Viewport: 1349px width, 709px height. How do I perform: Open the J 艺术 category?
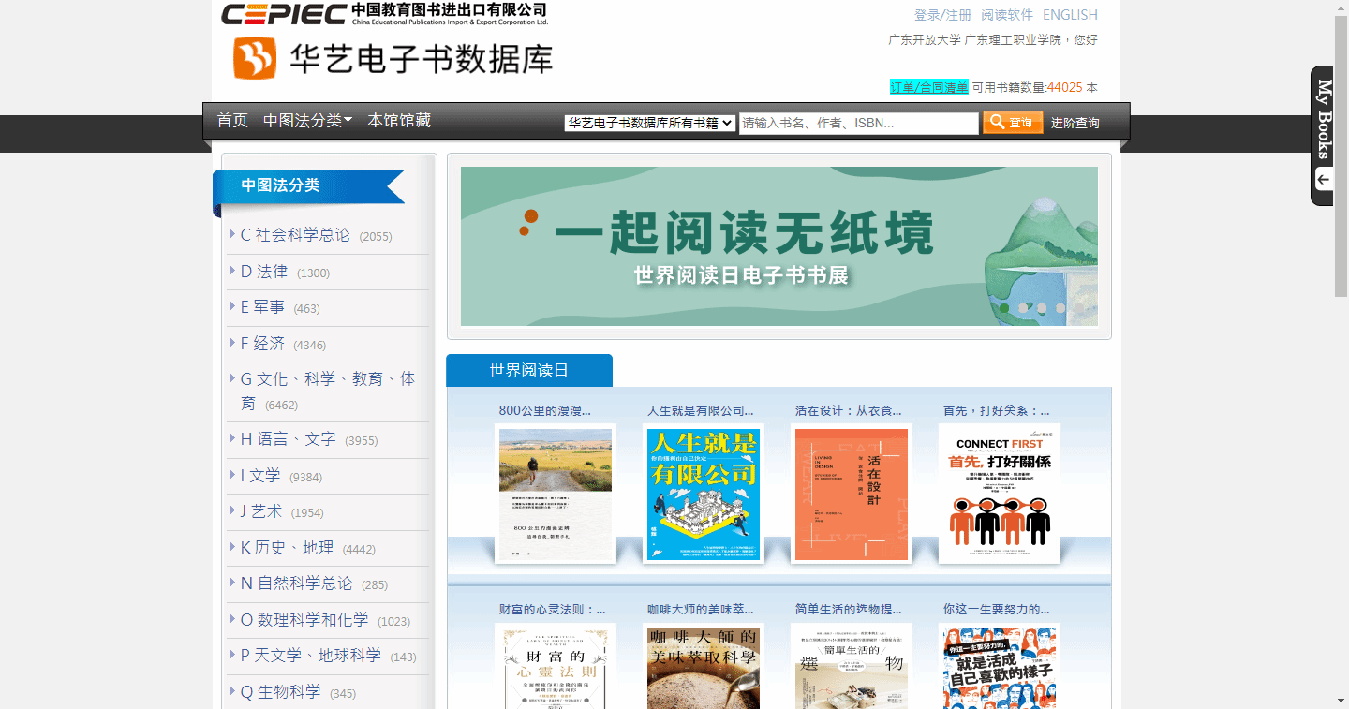point(261,511)
